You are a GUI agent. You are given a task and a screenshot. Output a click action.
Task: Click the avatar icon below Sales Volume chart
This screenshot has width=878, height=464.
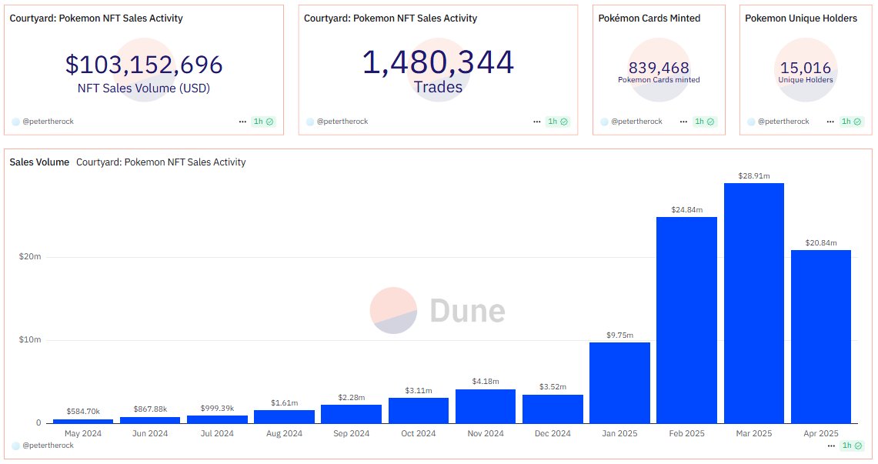15,446
